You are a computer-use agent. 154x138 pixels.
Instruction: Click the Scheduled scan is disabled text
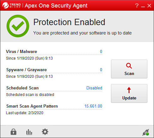point(30,95)
